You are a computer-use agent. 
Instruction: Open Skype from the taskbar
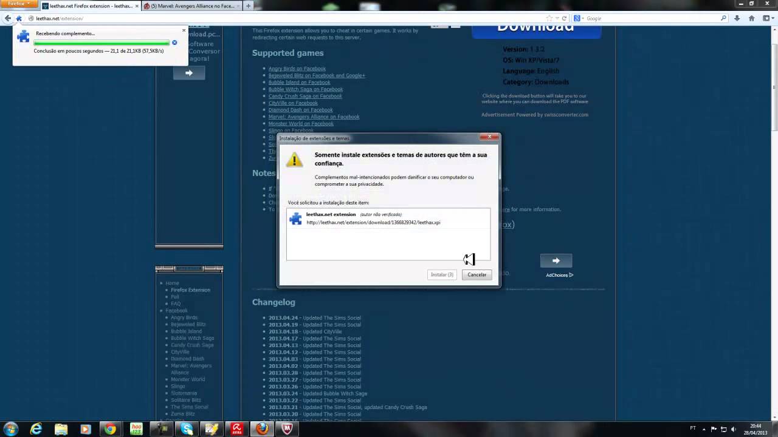(x=187, y=429)
